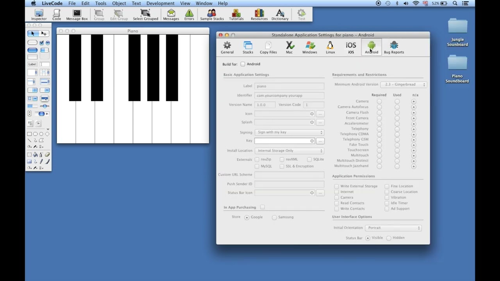Choose the paint bucket tool
This screenshot has width=500, height=281.
coord(35,155)
